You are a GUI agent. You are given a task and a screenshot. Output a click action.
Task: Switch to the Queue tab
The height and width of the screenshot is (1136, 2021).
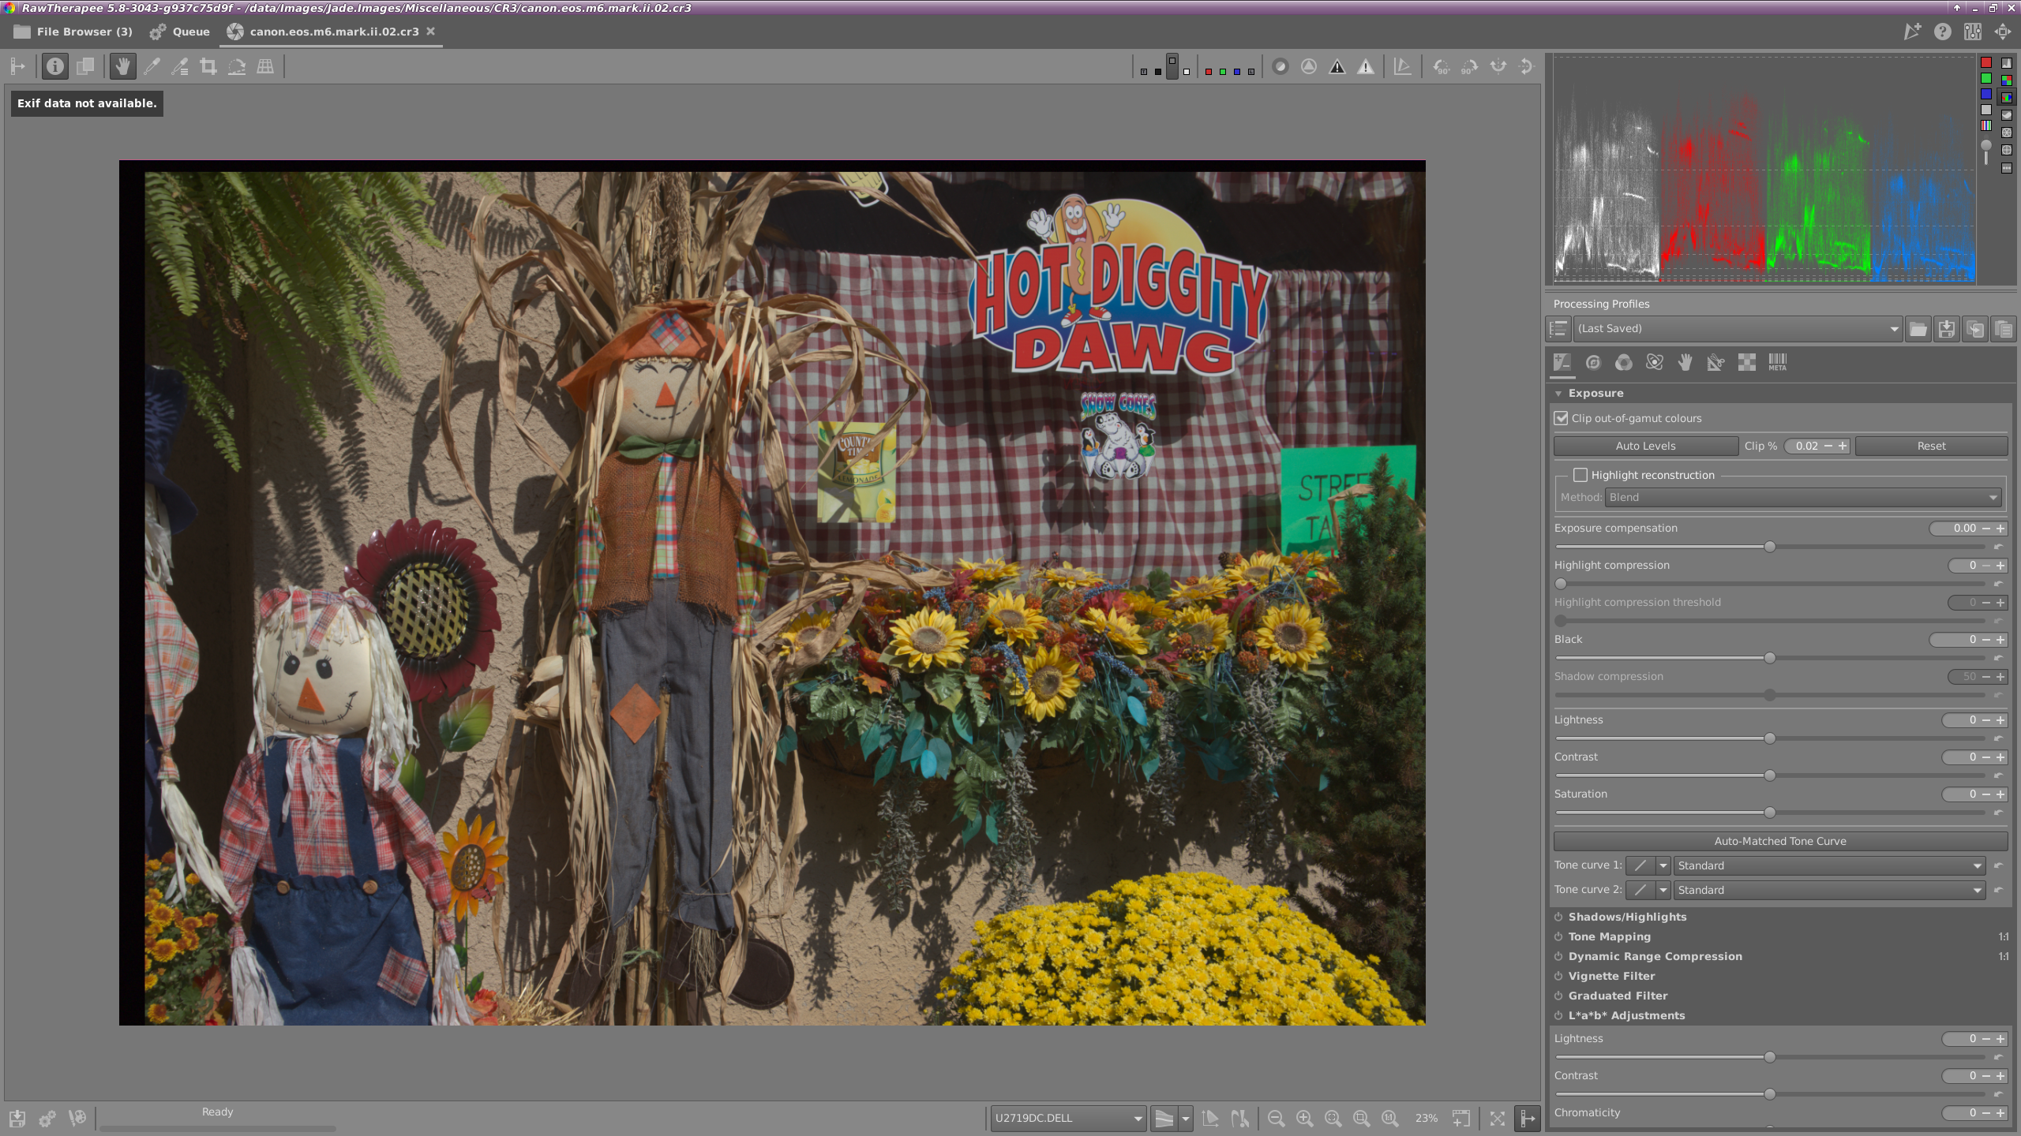[x=181, y=32]
